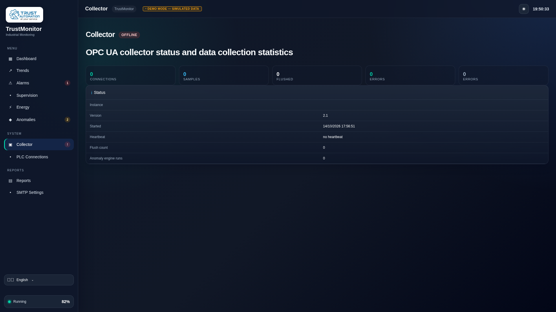Click the OFFLINE status badge
Screen dimensions: 556x312
click(x=129, y=35)
